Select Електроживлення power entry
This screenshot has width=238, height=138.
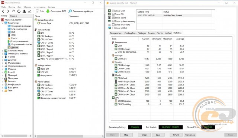[x=20, y=41]
